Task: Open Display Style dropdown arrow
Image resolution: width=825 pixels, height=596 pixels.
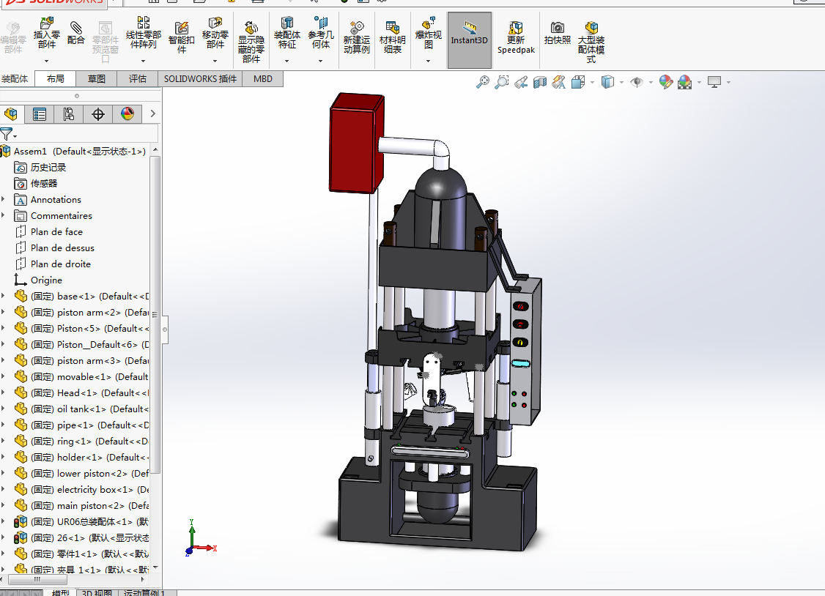Action: 622,82
